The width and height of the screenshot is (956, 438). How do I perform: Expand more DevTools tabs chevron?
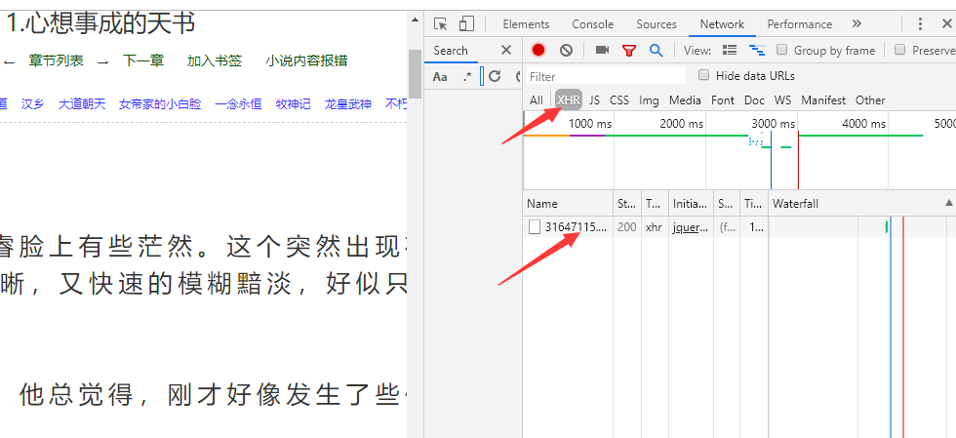856,23
